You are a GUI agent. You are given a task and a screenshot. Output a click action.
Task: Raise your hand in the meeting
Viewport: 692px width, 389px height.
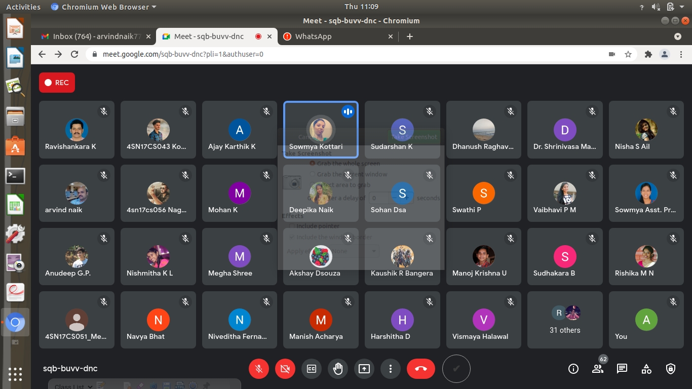pos(338,369)
